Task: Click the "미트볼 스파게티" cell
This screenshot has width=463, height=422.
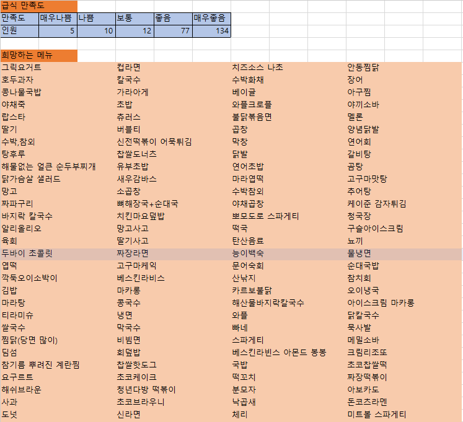Action: point(377,415)
